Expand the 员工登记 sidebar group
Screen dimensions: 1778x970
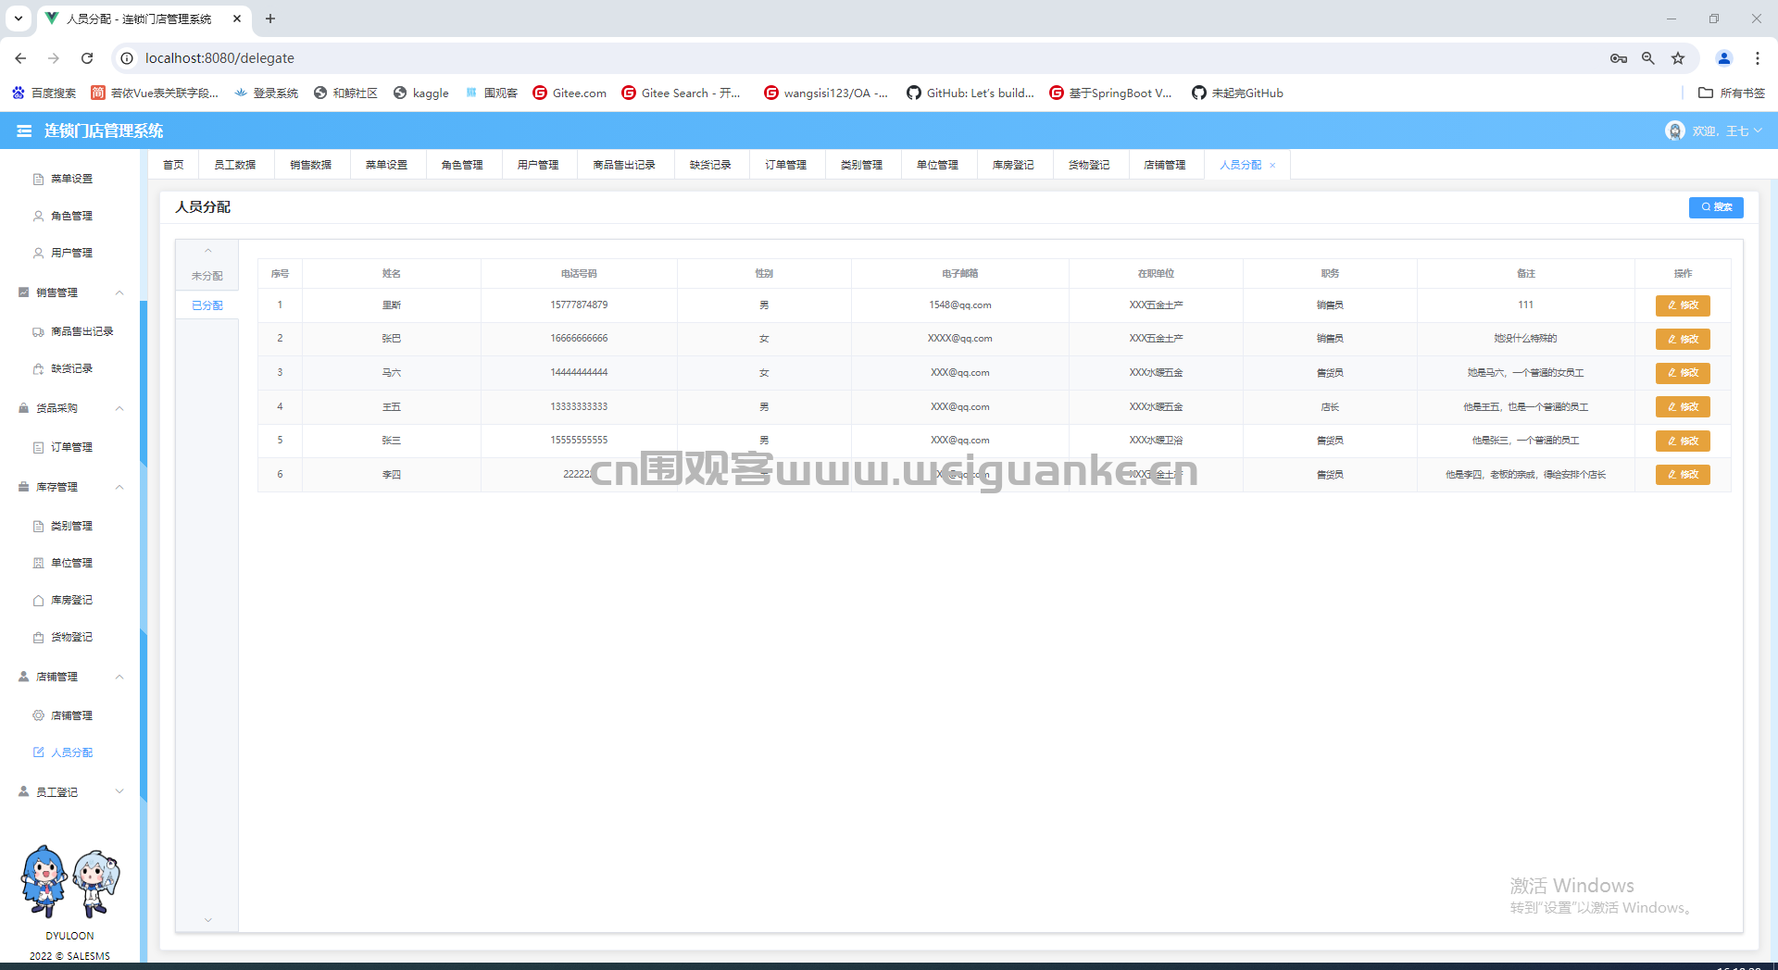(70, 792)
